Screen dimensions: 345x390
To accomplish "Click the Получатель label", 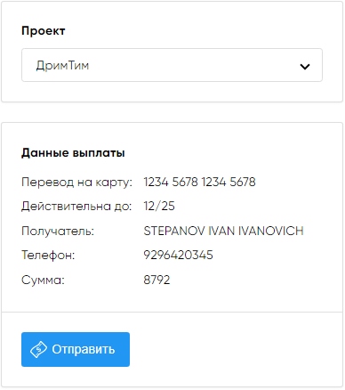I will [58, 231].
